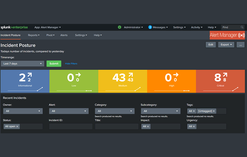Open the top bar Help menu

(212, 27)
